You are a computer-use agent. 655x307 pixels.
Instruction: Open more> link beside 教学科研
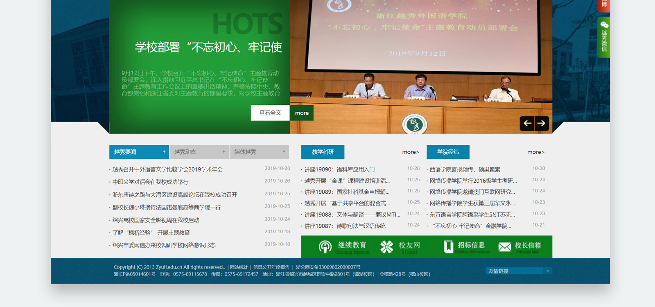point(410,152)
